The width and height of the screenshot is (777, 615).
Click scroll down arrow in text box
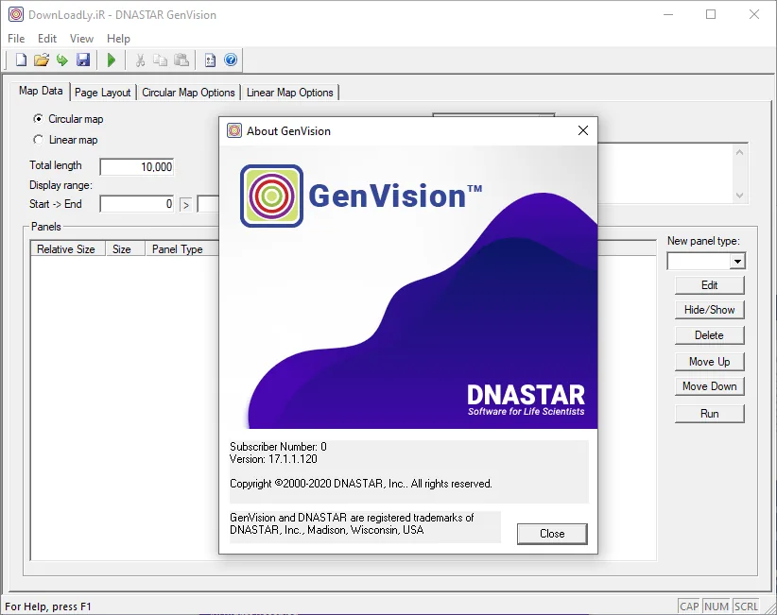click(739, 196)
